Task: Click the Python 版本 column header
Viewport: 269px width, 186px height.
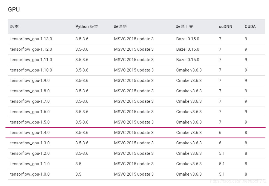Action: [87, 26]
